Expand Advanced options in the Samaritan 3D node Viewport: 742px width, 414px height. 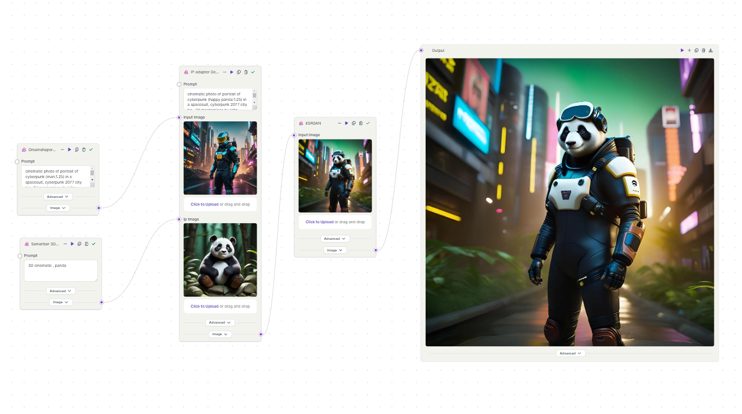coord(61,291)
